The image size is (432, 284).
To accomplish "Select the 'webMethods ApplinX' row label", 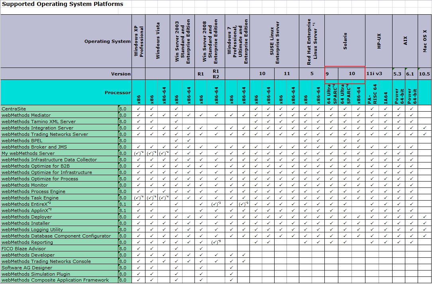I will [59, 211].
